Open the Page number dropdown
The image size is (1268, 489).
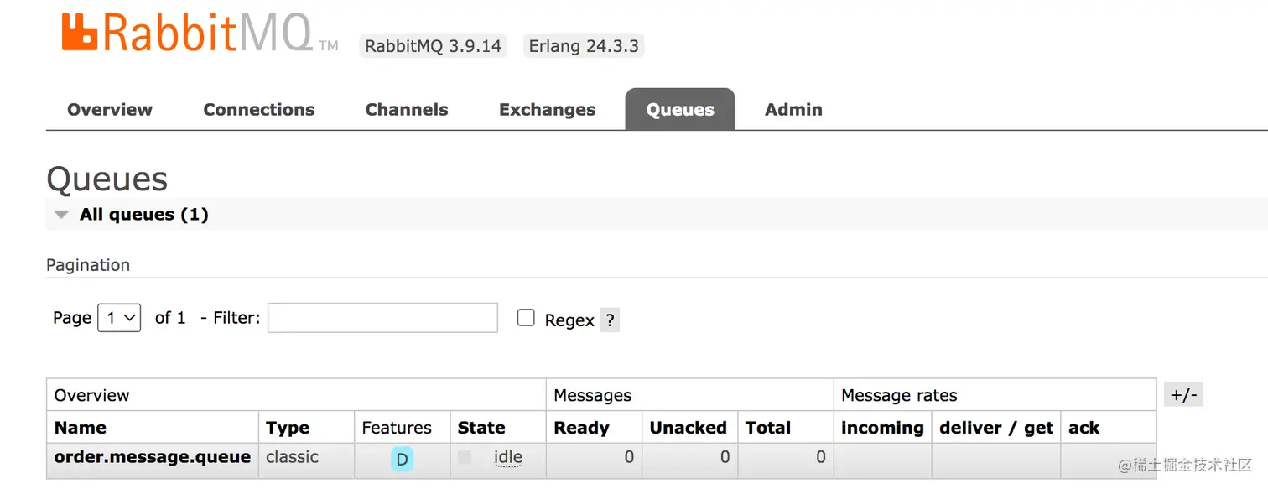119,318
